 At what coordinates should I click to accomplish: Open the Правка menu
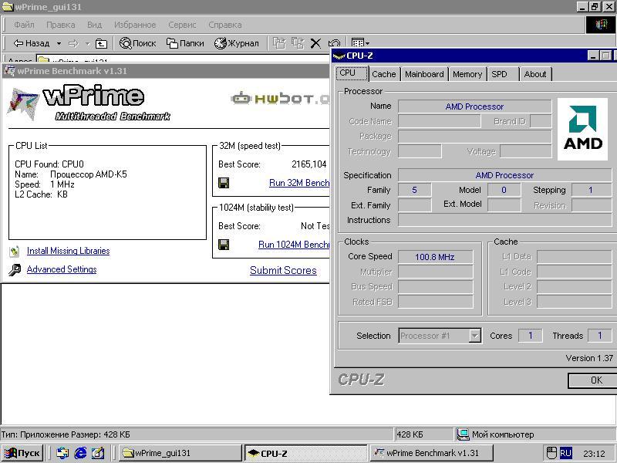tap(61, 25)
